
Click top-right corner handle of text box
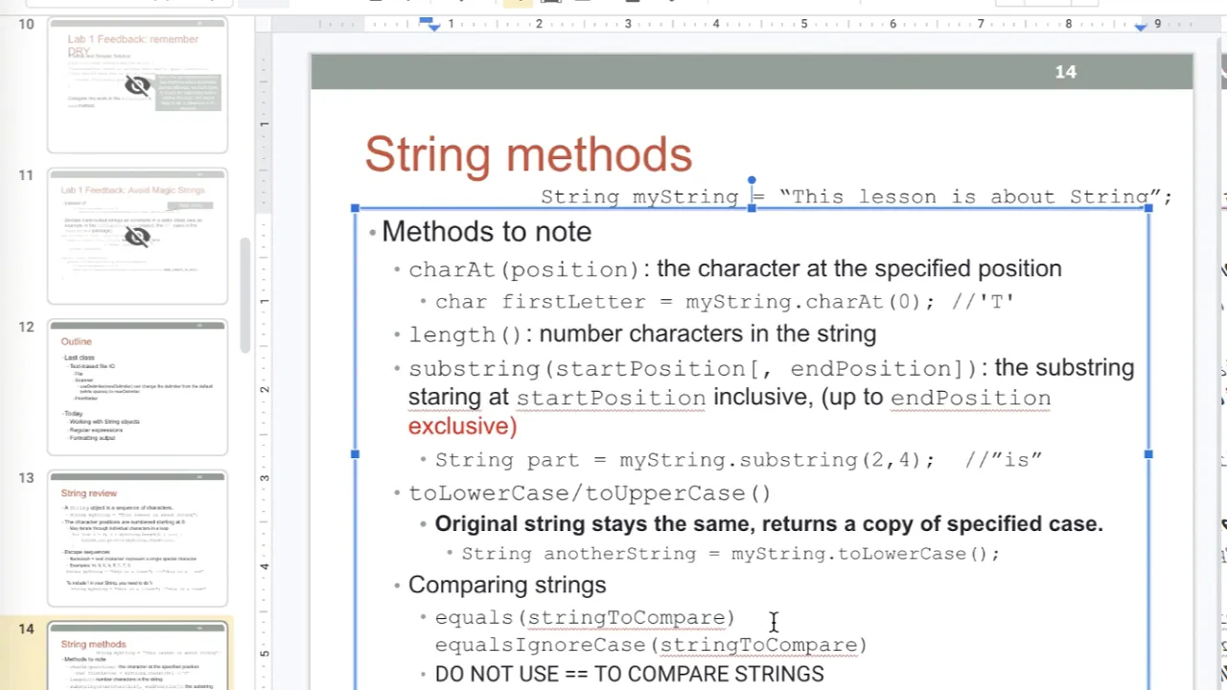coord(1148,208)
